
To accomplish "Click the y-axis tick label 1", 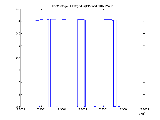I will 19,95.
